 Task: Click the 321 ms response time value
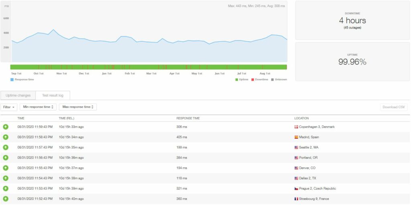[x=182, y=189]
